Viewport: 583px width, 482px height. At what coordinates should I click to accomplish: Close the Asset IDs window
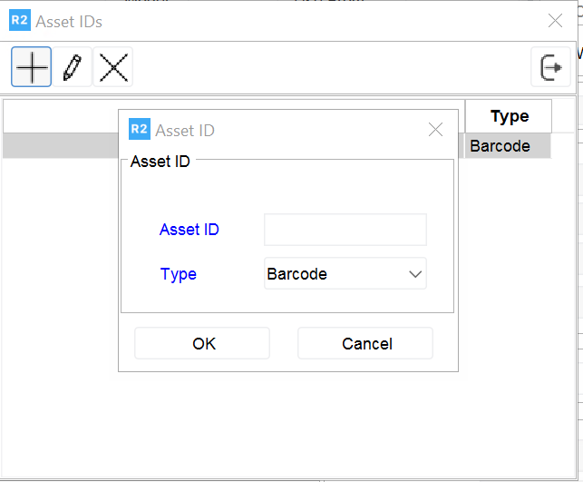pyautogui.click(x=555, y=21)
